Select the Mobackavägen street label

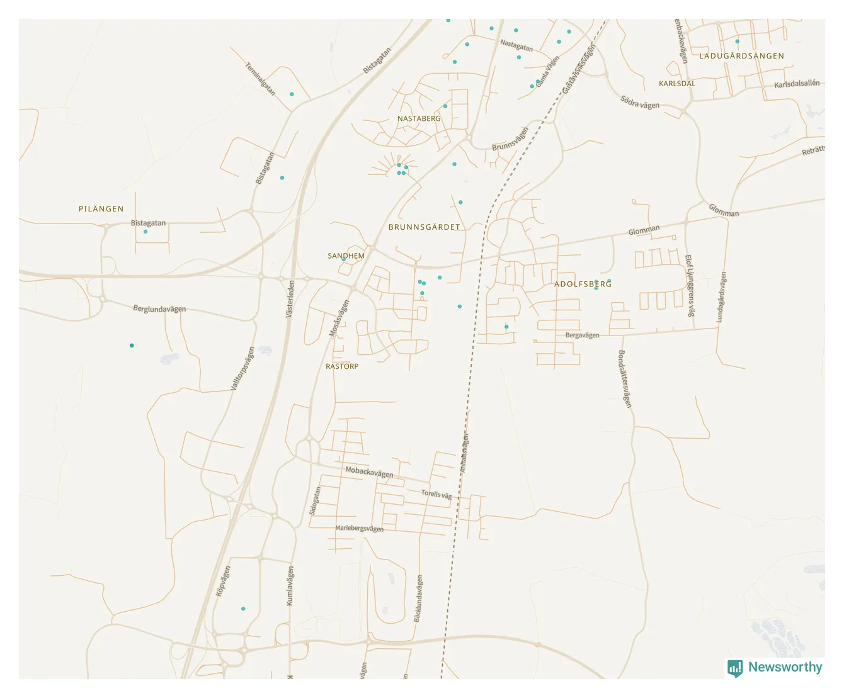369,472
